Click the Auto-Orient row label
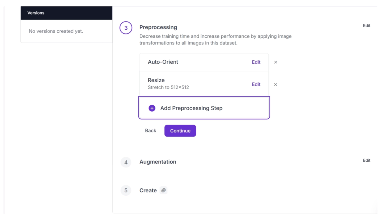 163,62
